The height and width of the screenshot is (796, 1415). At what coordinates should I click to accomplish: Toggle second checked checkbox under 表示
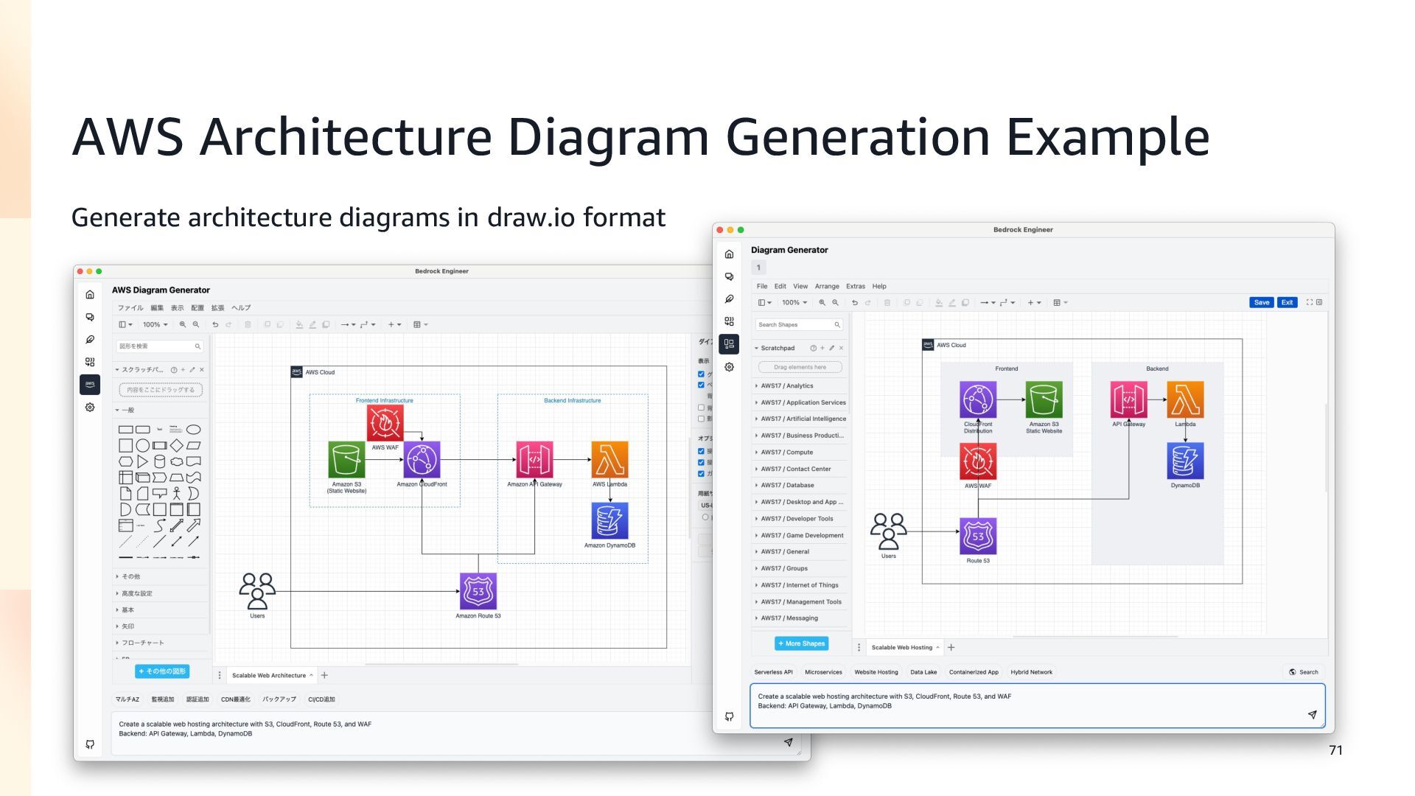(x=701, y=385)
